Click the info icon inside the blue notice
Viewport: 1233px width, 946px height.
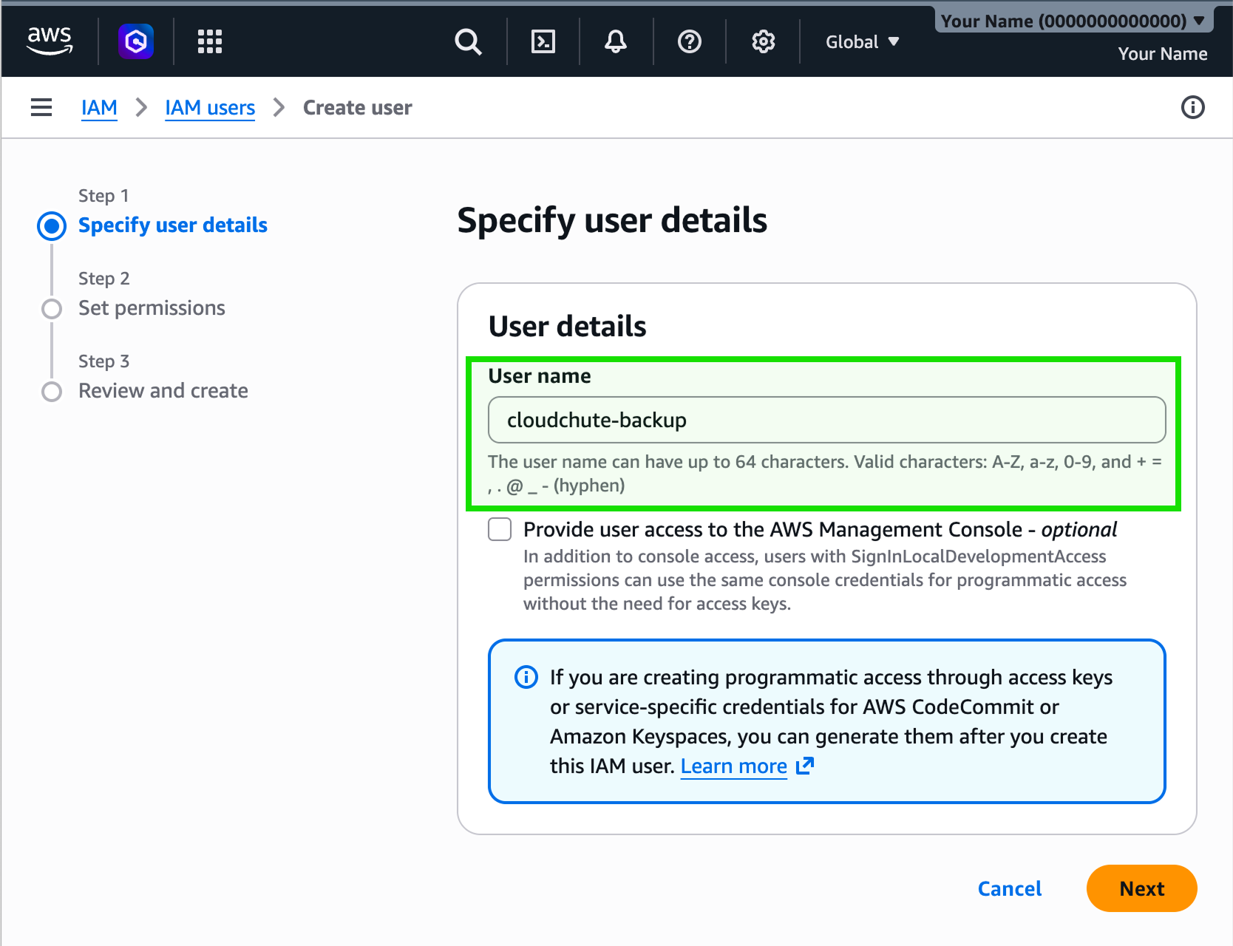[x=526, y=677]
